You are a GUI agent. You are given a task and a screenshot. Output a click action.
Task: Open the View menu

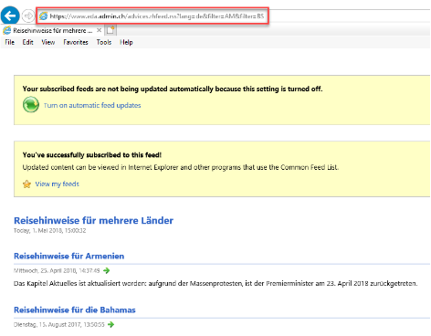(x=48, y=42)
